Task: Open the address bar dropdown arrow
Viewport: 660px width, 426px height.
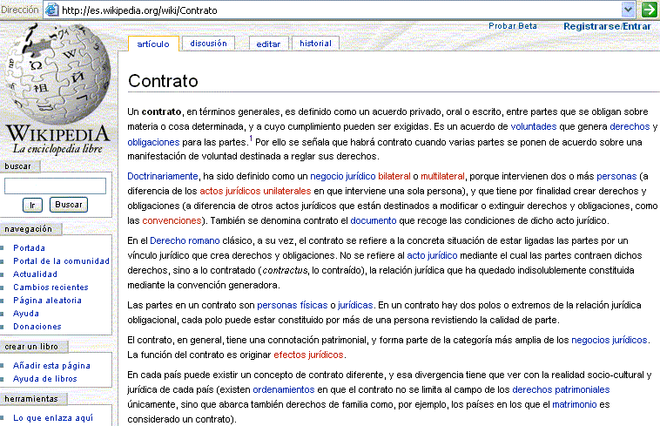Action: (628, 10)
